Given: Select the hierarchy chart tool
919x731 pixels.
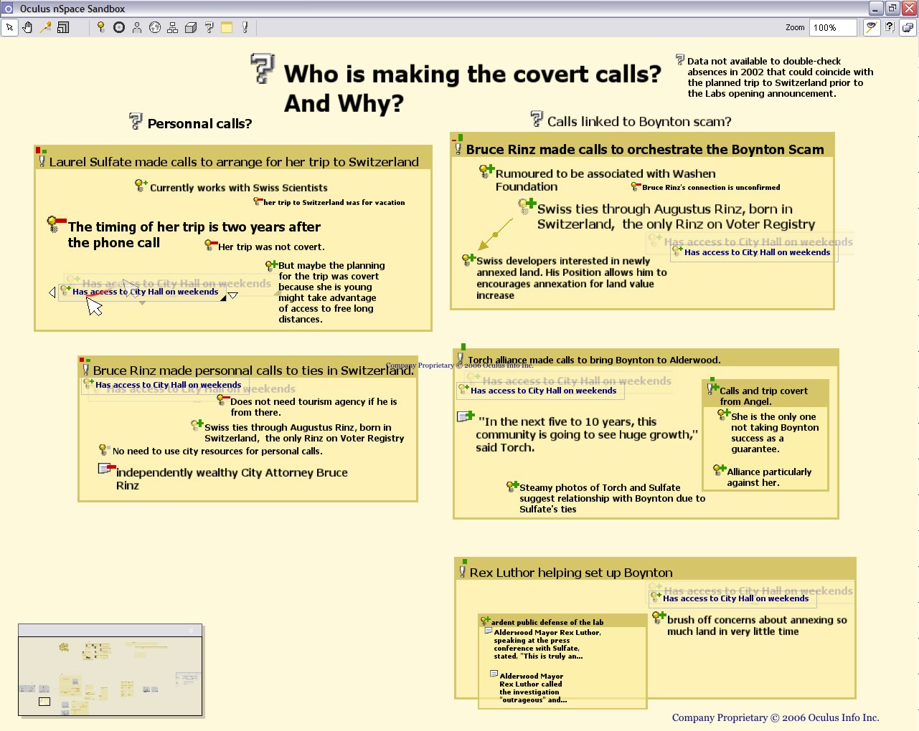Looking at the screenshot, I should coord(172,28).
